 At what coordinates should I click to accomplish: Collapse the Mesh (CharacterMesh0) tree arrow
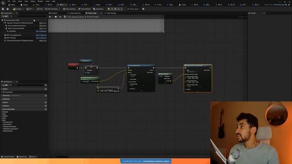click(x=5, y=28)
